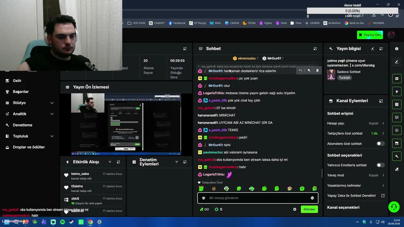Open Droplar ve ödüller in the sidebar

[29, 147]
